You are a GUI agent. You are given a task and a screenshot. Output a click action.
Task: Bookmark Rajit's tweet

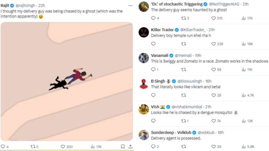point(123,147)
